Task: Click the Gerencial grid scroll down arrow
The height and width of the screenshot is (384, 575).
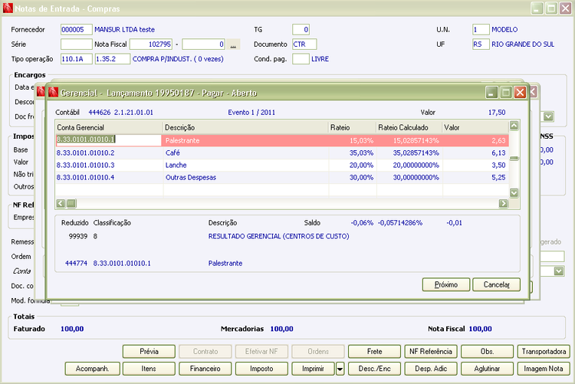Action: click(514, 192)
